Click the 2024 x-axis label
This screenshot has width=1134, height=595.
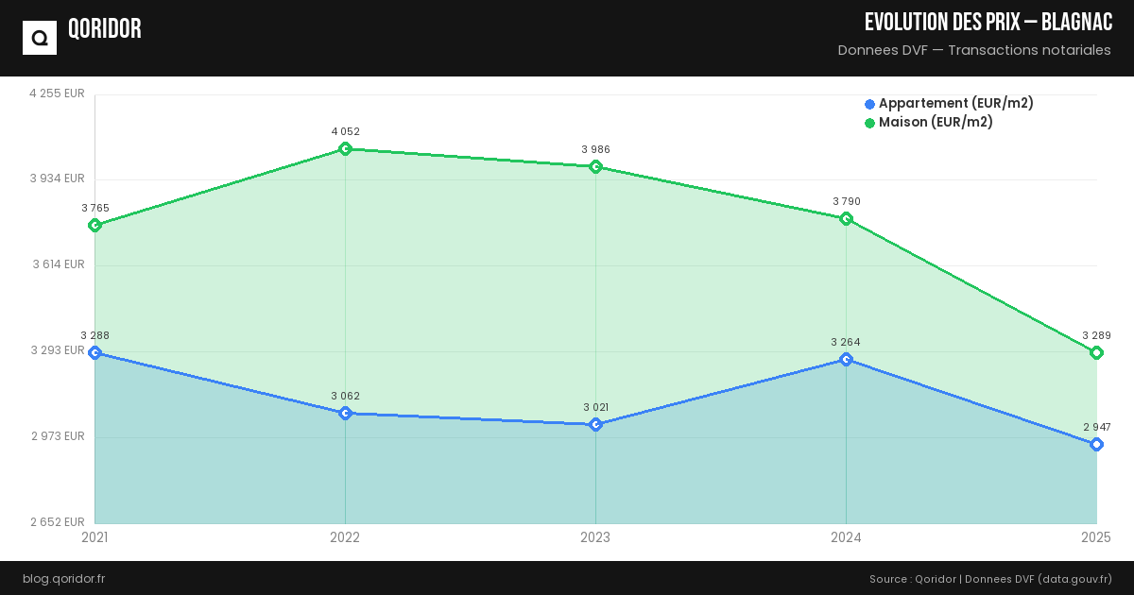[846, 537]
